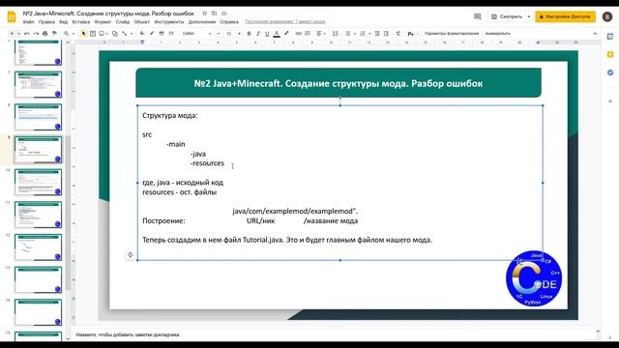This screenshot has width=619, height=348.
Task: Expand the Смотреть presentation options arrow
Action: 529,16
